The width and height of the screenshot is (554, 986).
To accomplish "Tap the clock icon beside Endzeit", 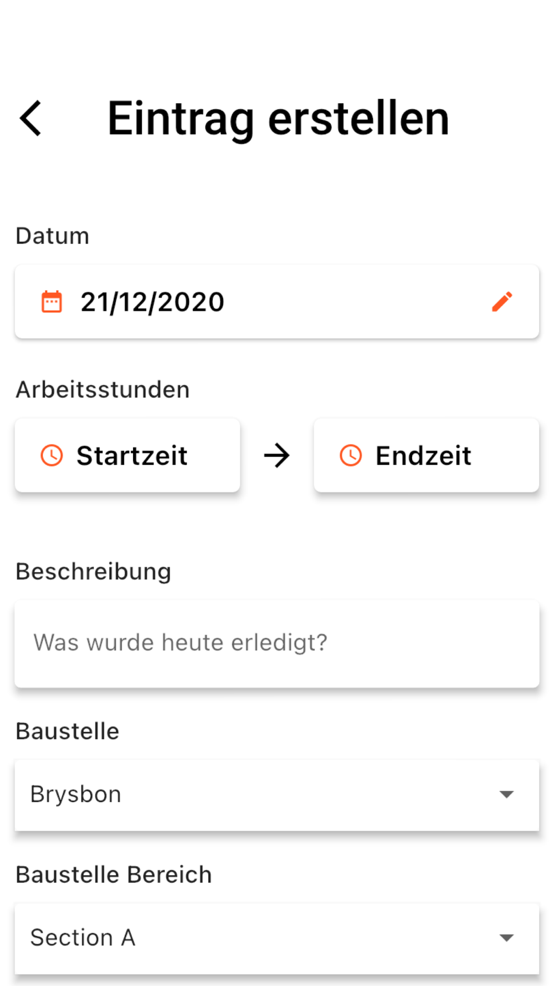I will coord(351,455).
